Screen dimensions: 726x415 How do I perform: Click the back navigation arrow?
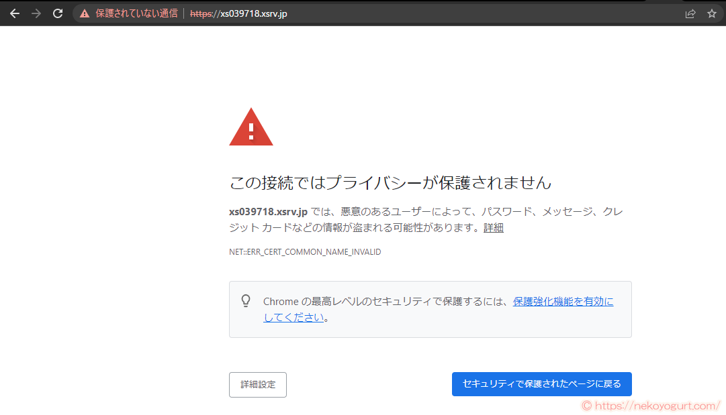(15, 12)
